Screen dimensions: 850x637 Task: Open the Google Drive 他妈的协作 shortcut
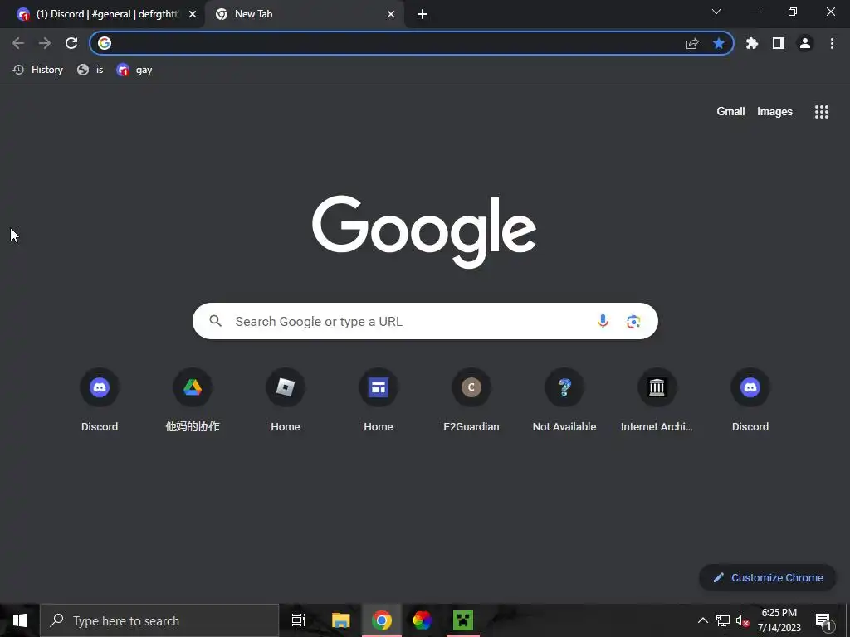[x=193, y=400]
